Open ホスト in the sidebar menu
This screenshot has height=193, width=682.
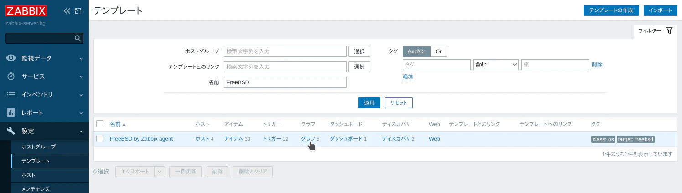[28, 175]
